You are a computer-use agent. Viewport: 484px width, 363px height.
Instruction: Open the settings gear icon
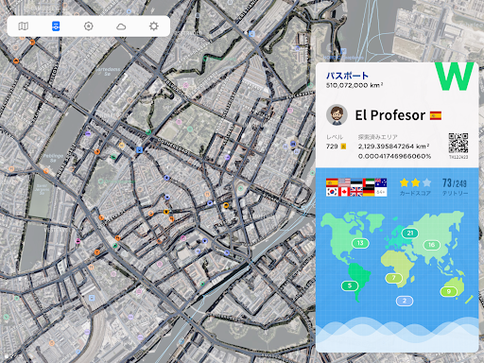point(154,26)
